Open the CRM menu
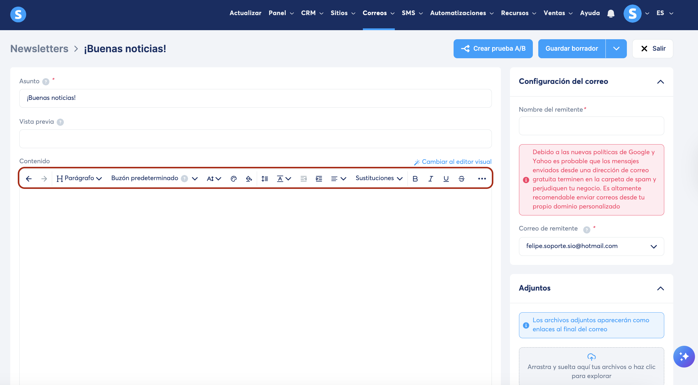This screenshot has width=698, height=385. [x=312, y=13]
